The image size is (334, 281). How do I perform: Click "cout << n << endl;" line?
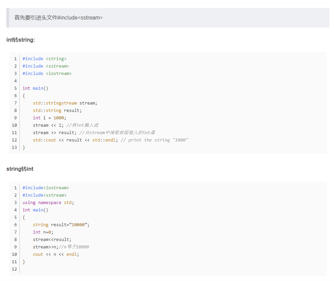coord(56,254)
